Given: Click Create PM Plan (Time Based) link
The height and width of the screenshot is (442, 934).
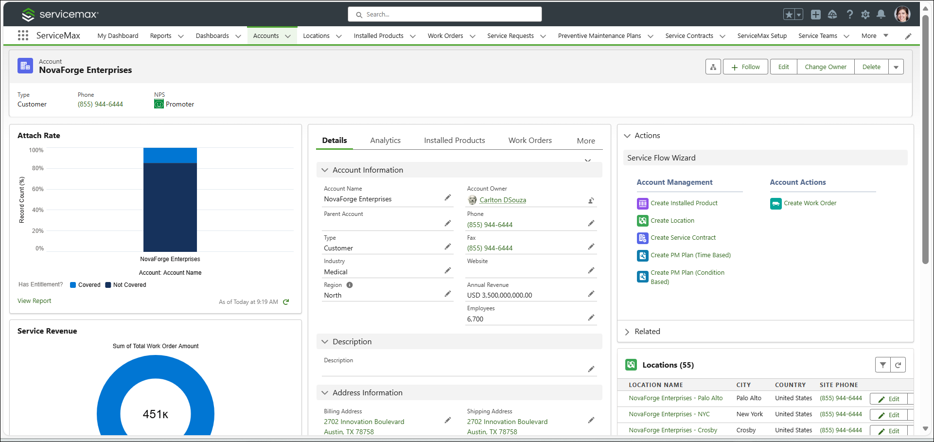Looking at the screenshot, I should coord(690,255).
